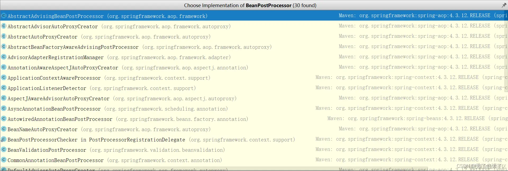Image resolution: width=508 pixels, height=171 pixels.
Task: Choose AspectJAwareAdvisorAutoProxyCreator from list
Action: coord(58,98)
